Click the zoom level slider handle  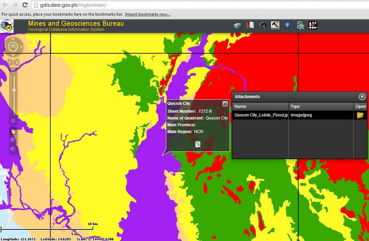[14, 90]
